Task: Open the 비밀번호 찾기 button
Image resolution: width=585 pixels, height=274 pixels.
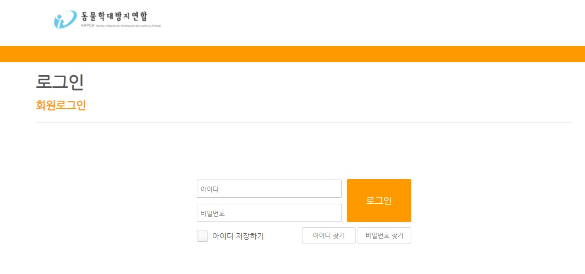Action: coord(384,235)
